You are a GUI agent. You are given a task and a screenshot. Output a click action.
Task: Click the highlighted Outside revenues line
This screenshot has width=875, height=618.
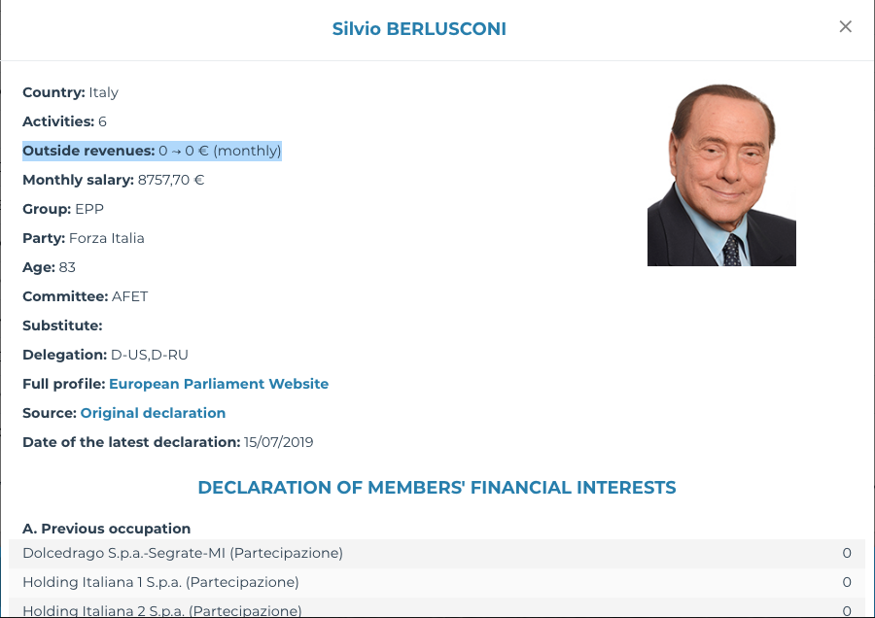(x=152, y=151)
